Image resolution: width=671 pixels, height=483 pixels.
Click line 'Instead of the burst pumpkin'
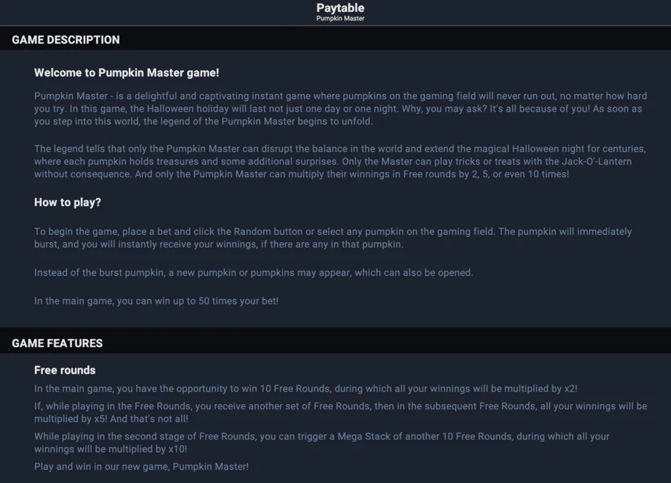coord(254,272)
